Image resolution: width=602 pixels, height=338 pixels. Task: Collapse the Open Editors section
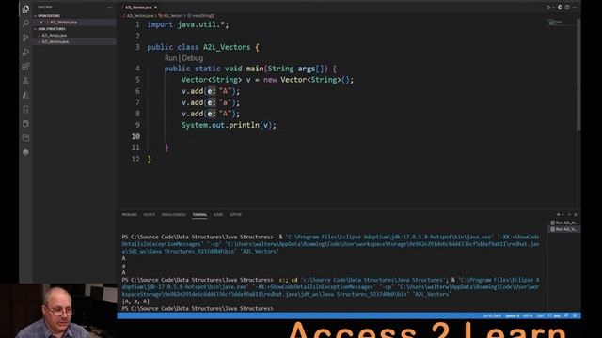coord(49,16)
